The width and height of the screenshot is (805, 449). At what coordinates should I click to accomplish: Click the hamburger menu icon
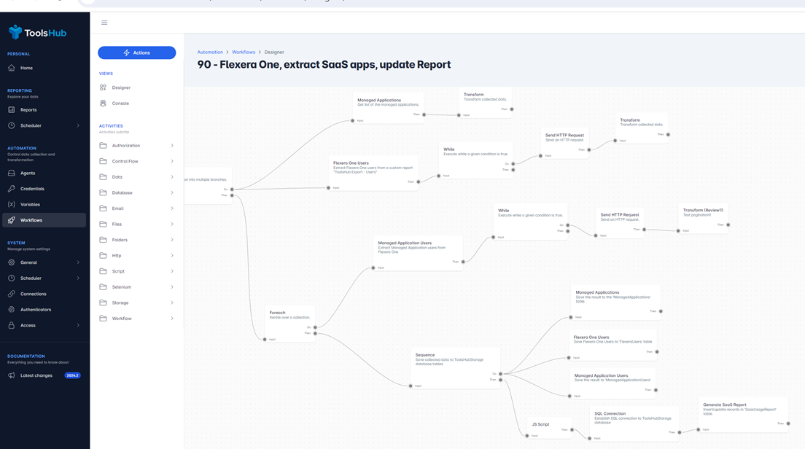tap(104, 23)
